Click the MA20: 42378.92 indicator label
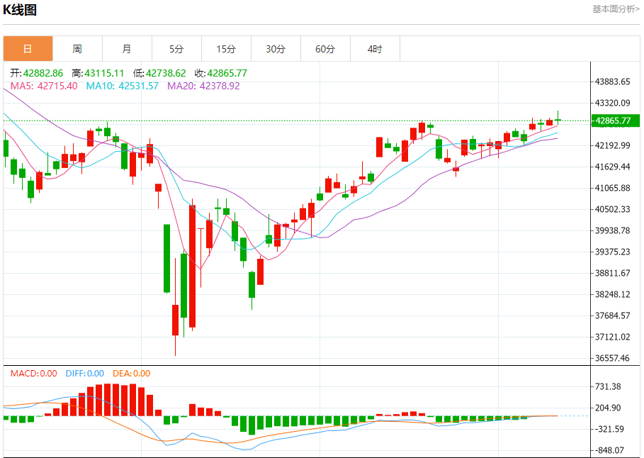Viewport: 644px width, 458px height. [204, 86]
